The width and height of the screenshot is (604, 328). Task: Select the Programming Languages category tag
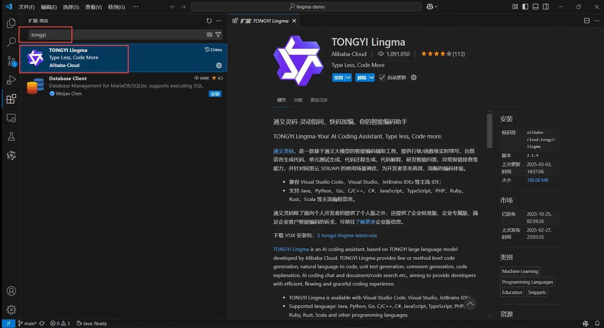528,282
